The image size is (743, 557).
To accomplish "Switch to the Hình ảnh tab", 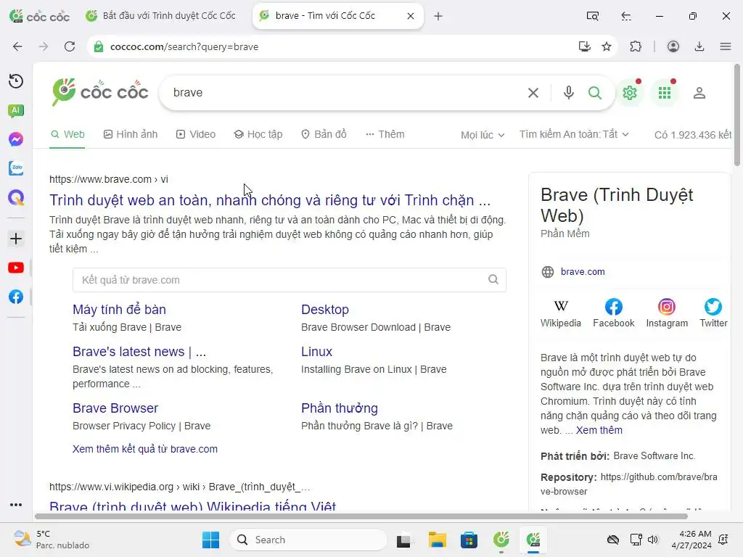I will pos(131,134).
